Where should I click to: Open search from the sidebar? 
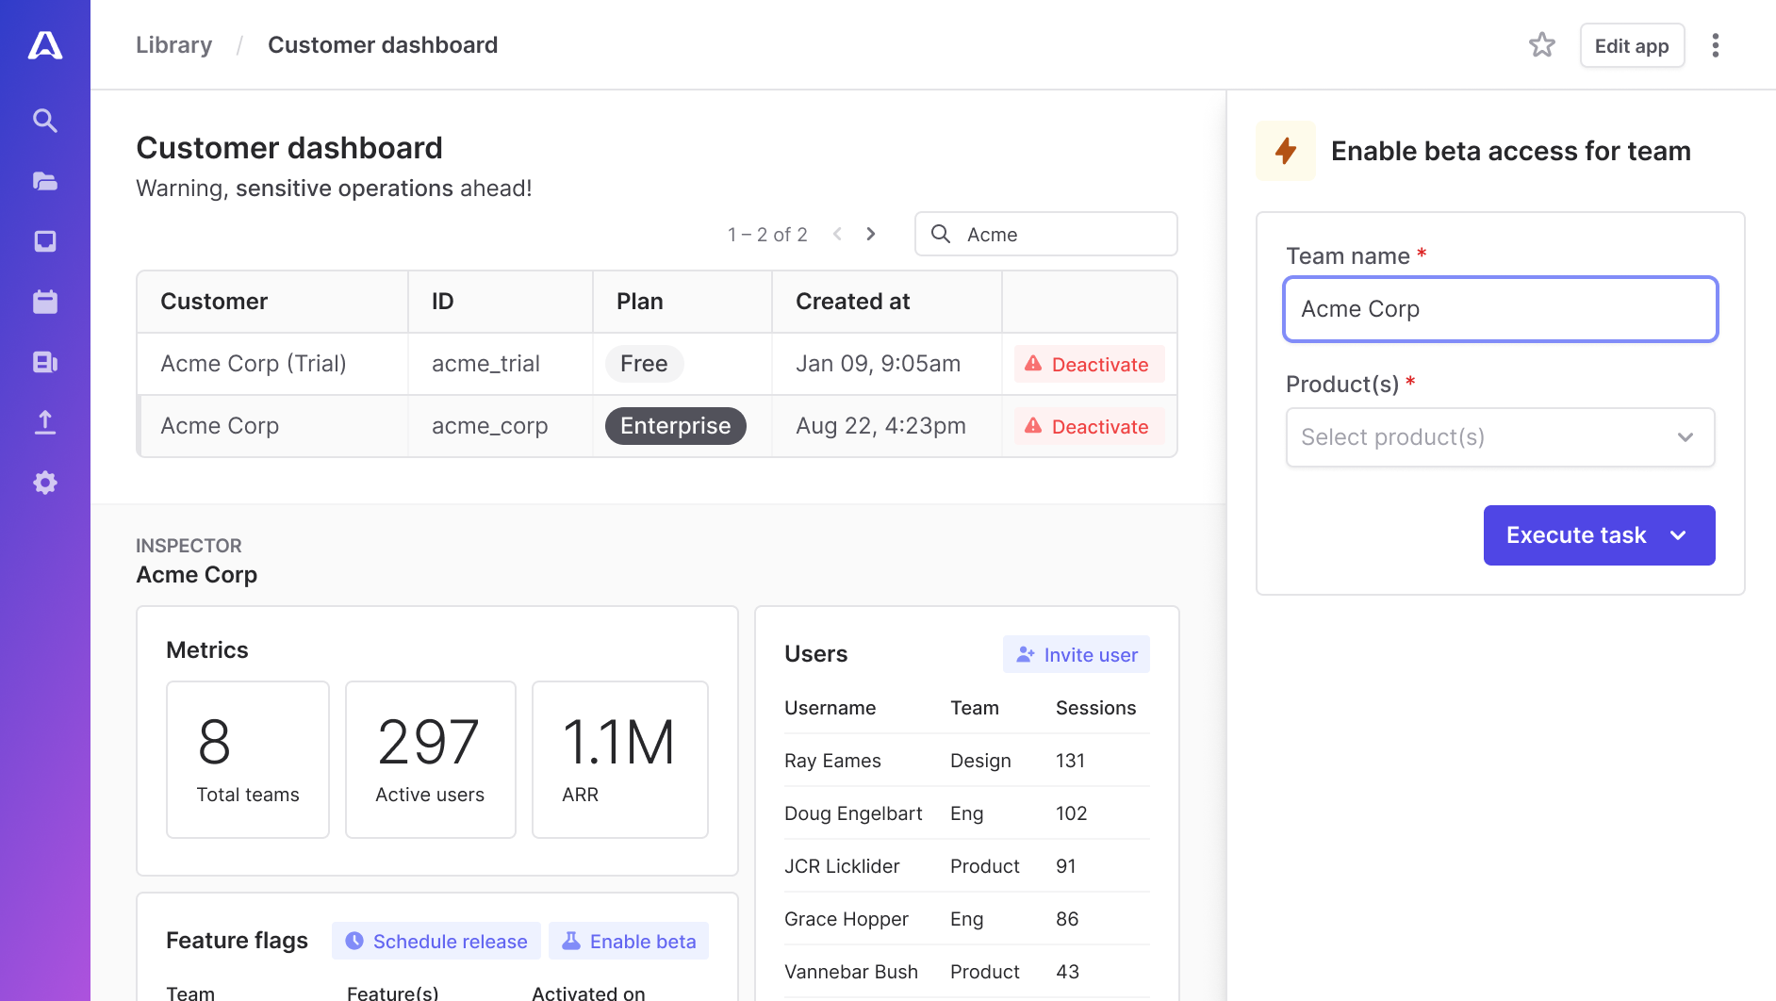(x=45, y=121)
